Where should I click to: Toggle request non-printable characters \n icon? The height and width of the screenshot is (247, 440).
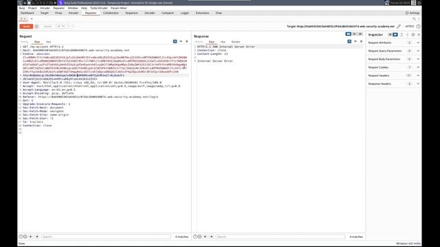pyautogui.click(x=181, y=41)
